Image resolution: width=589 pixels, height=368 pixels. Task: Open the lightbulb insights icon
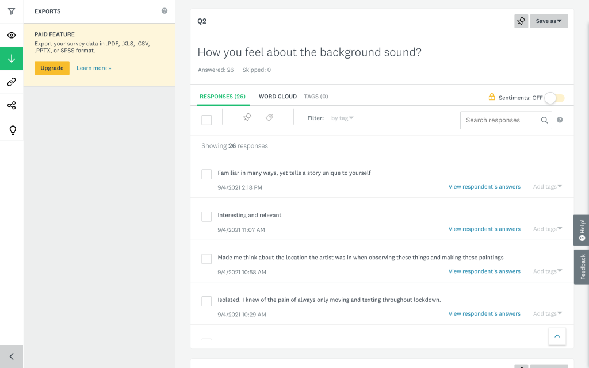(x=12, y=130)
